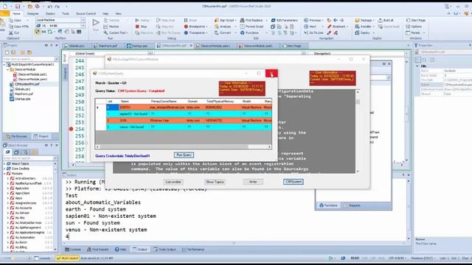This screenshot has height=265, width=472.
Task: Open the Panels dropdown
Action: [414, 32]
